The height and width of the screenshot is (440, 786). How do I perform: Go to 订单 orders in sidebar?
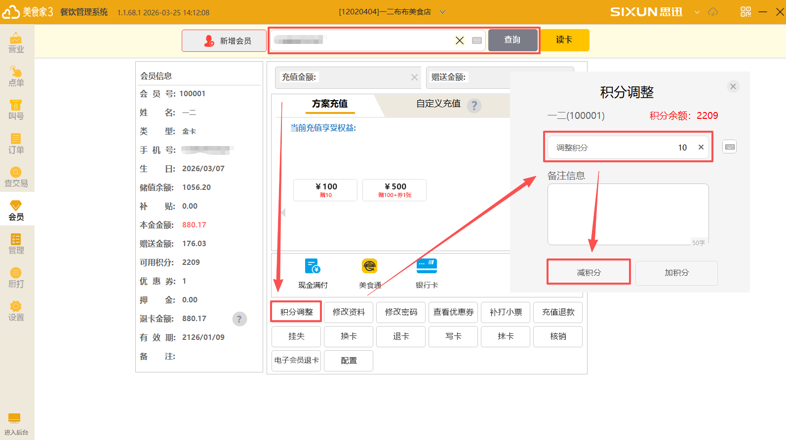pos(16,144)
